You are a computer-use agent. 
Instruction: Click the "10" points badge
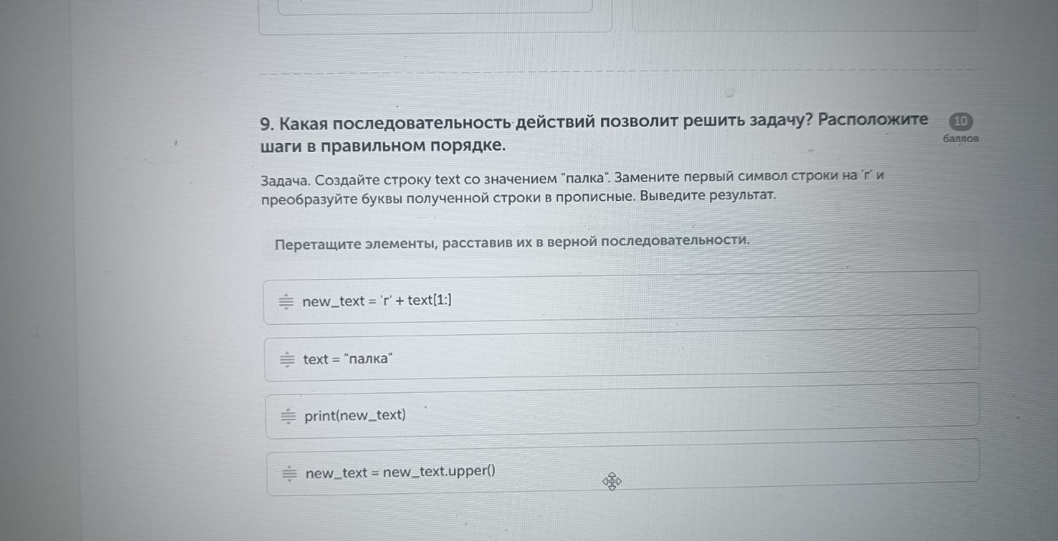961,120
